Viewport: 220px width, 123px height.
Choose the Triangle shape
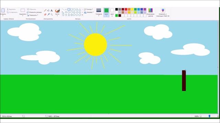(x=80, y=10)
